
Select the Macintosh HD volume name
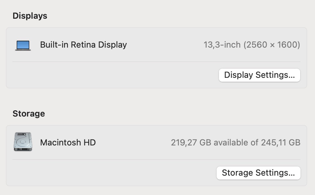(68, 142)
